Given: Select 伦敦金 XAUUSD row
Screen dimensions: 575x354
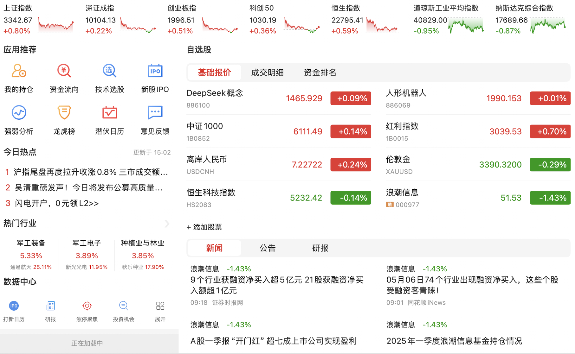Looking at the screenshot, I should pos(478,165).
